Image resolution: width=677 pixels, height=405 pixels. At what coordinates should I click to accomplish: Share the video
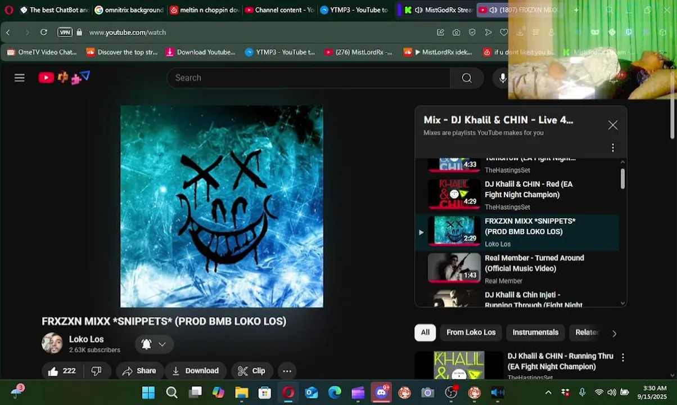(139, 371)
